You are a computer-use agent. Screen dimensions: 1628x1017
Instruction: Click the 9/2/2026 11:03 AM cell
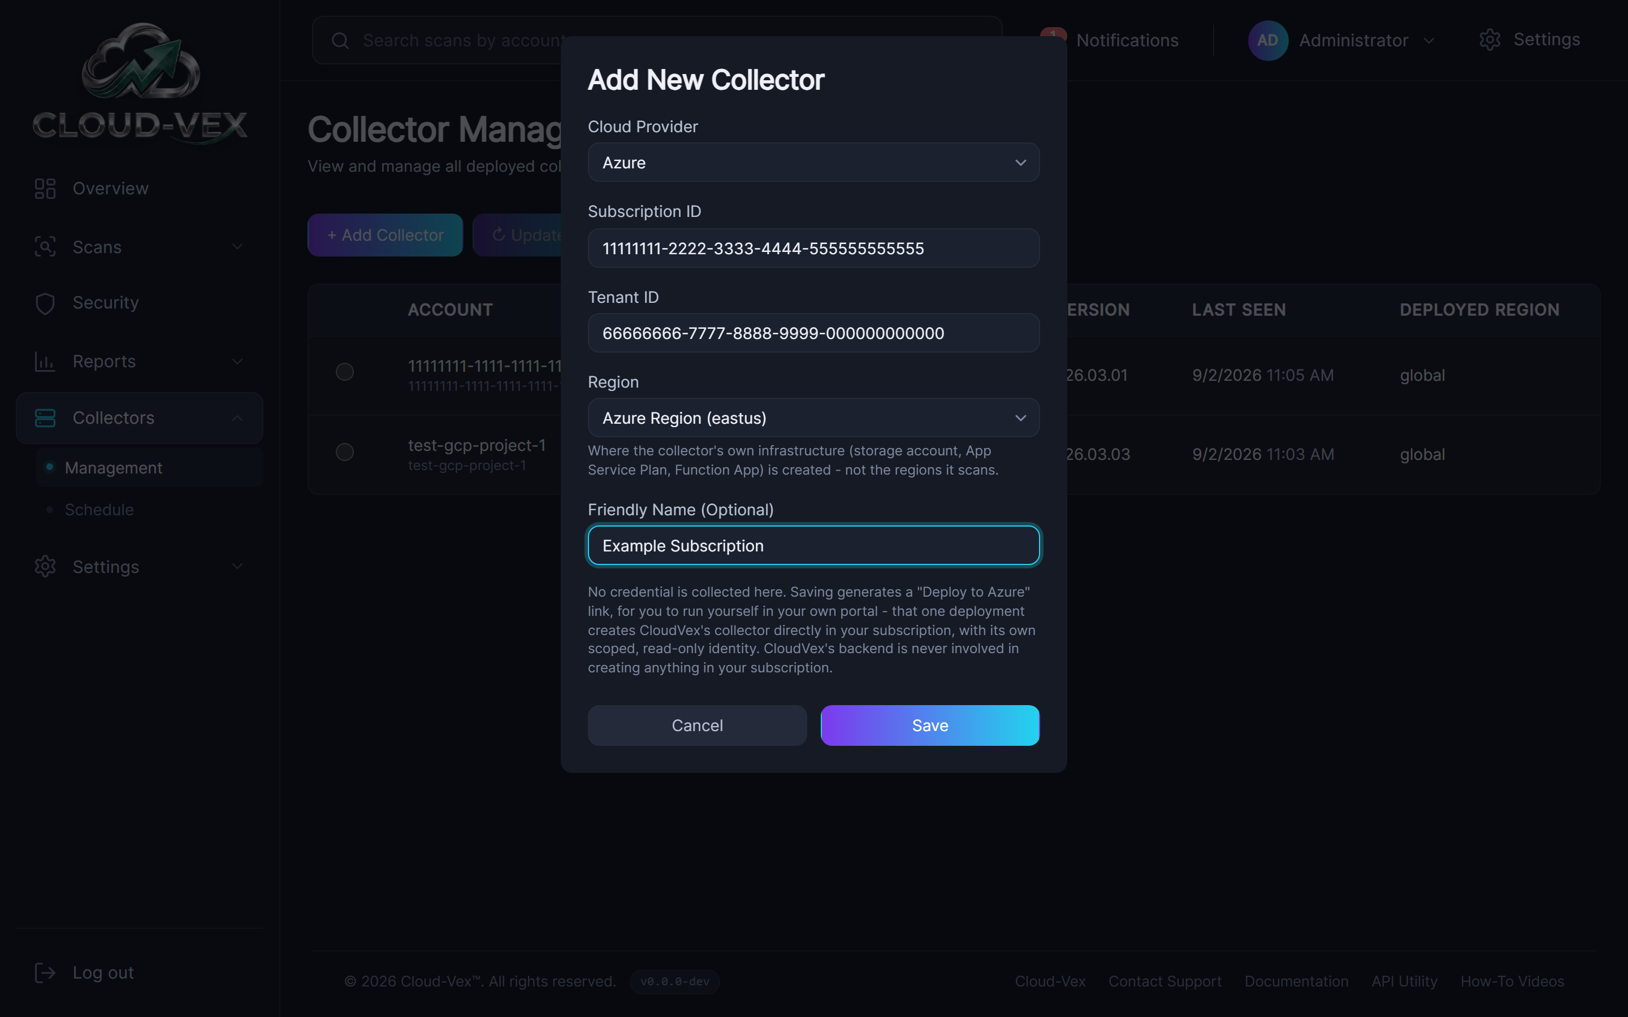(1263, 455)
